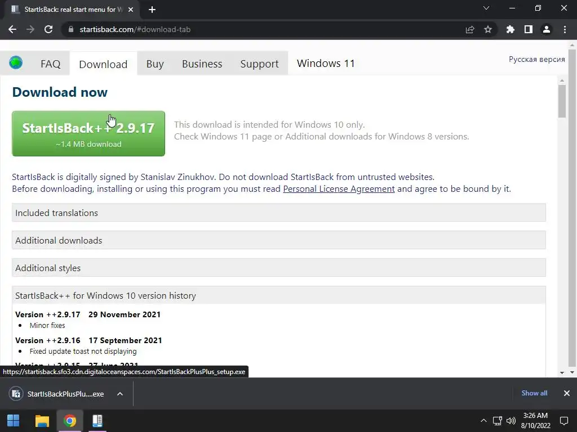Click the Download now heading
Screen dimensions: 577x432
pyautogui.click(x=60, y=92)
